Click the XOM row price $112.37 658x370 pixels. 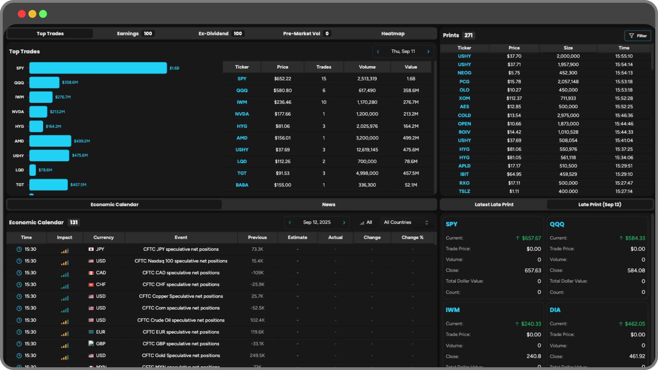514,98
